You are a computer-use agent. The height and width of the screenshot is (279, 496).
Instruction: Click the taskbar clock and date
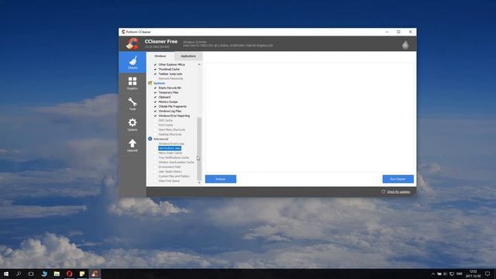[x=474, y=274]
